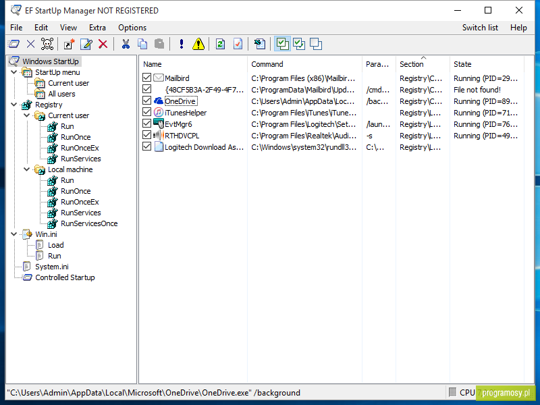Screen dimensions: 540x405
Task: Click the yellow warning triangle toolbar icon
Action: [x=198, y=44]
